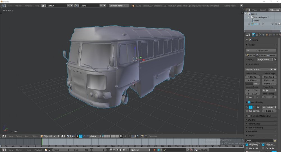281x152 pixels.
Task: Disable the Anti-Aliasing checkbox
Action: [x=249, y=102]
